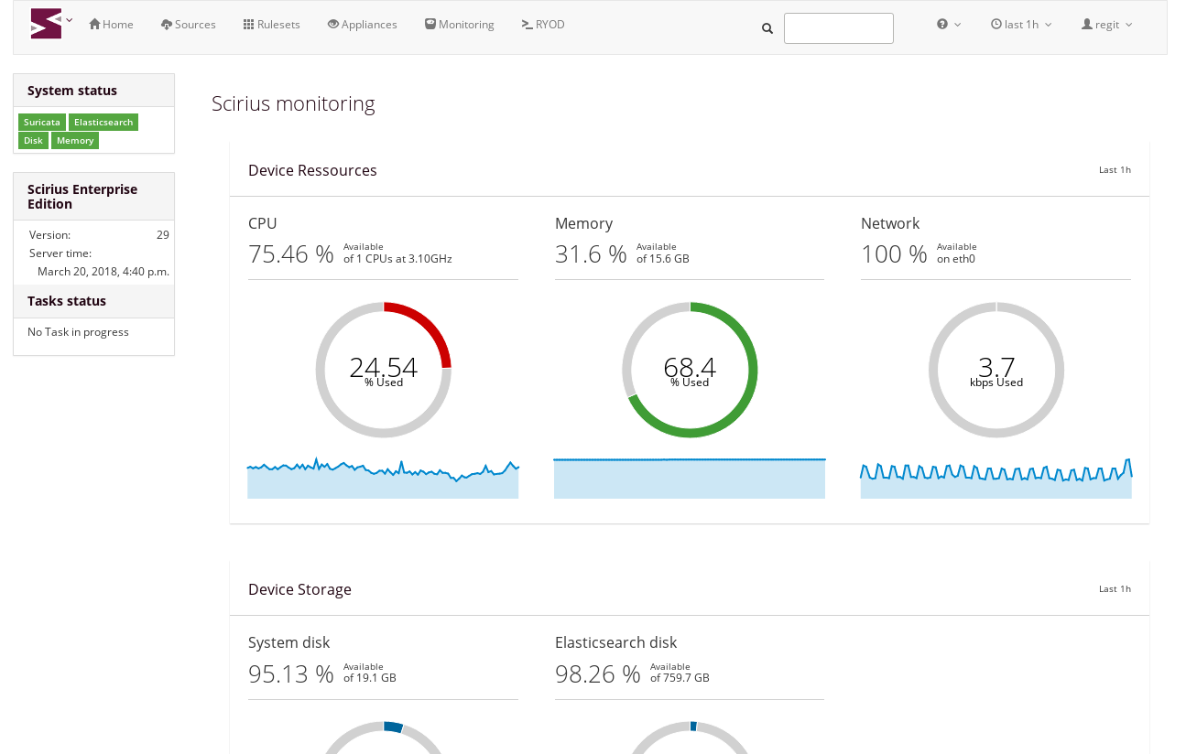Click the 'on eth0' network text
The height and width of the screenshot is (754, 1186).
(x=956, y=259)
